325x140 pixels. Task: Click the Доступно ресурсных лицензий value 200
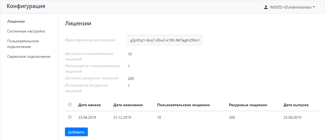click(131, 79)
